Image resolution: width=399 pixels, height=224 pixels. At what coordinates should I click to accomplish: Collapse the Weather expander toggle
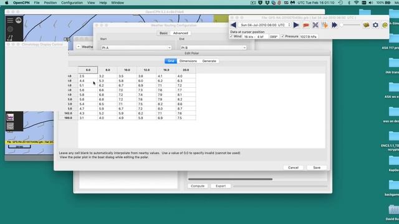coord(79,47)
